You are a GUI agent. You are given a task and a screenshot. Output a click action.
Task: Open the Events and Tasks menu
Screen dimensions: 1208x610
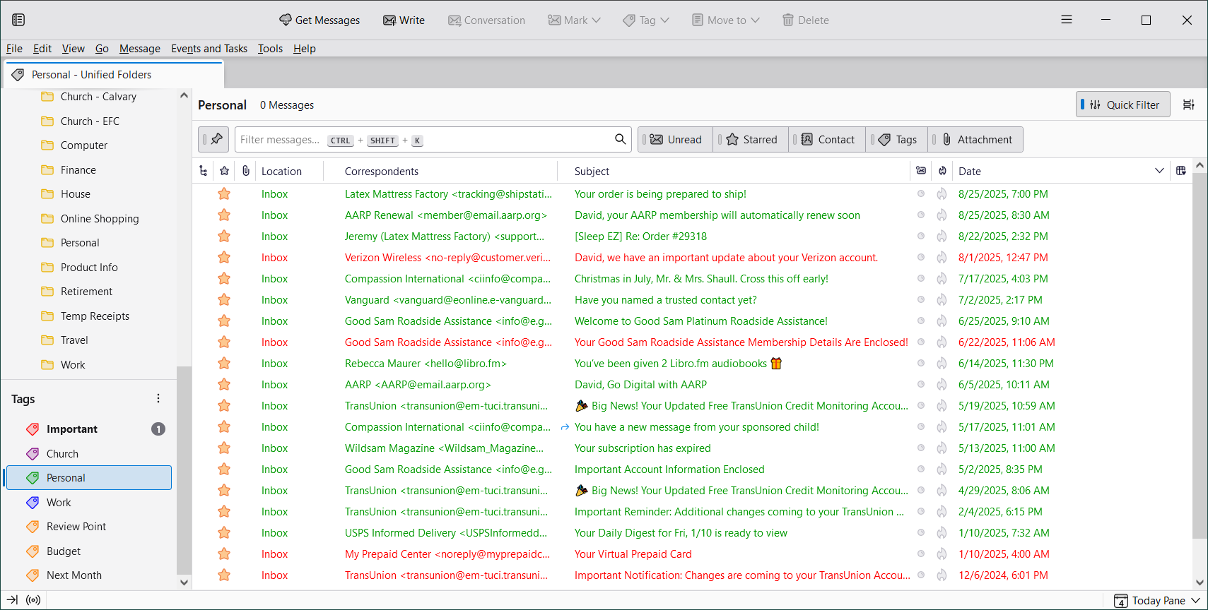[209, 49]
